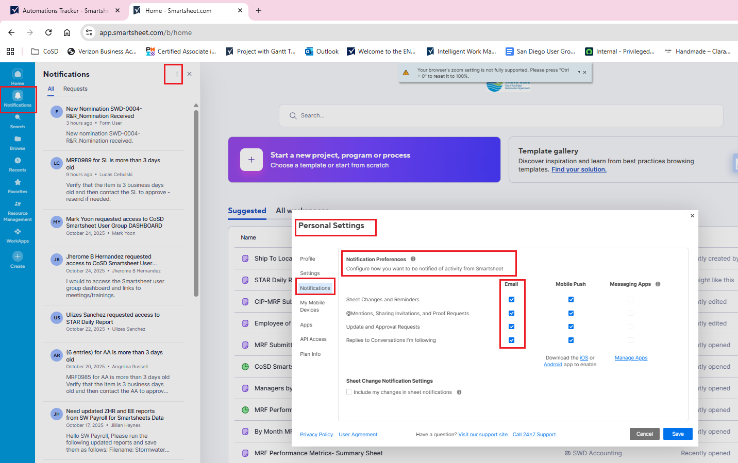Image resolution: width=738 pixels, height=463 pixels.
Task: Open MRF0989 for SL notification
Action: click(x=113, y=179)
